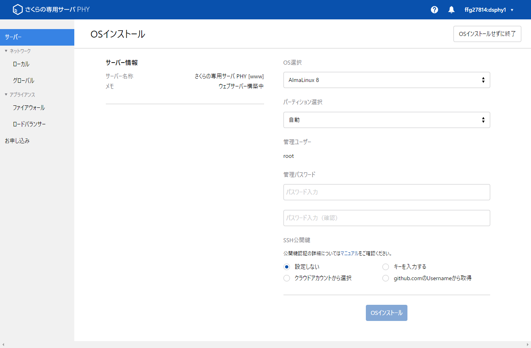Click OSインストールせずに終了 button
The height and width of the screenshot is (348, 531).
(487, 34)
